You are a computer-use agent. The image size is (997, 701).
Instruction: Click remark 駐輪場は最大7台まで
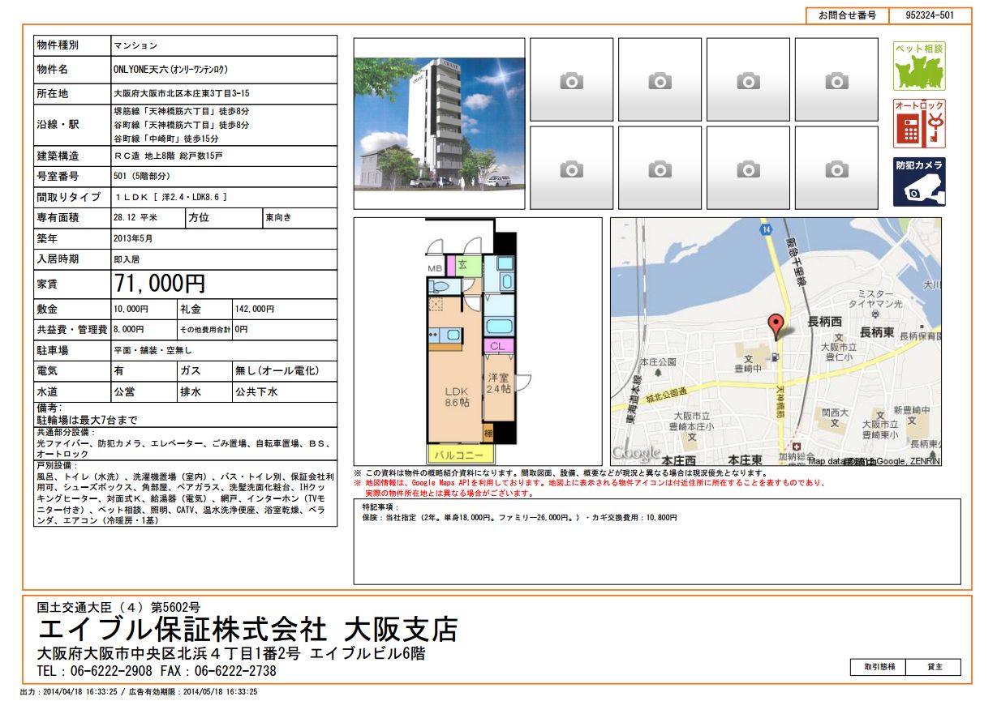(x=87, y=421)
